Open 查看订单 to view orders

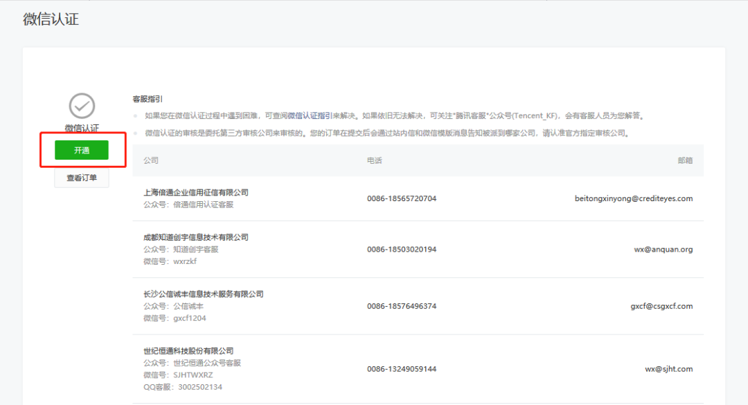82,178
